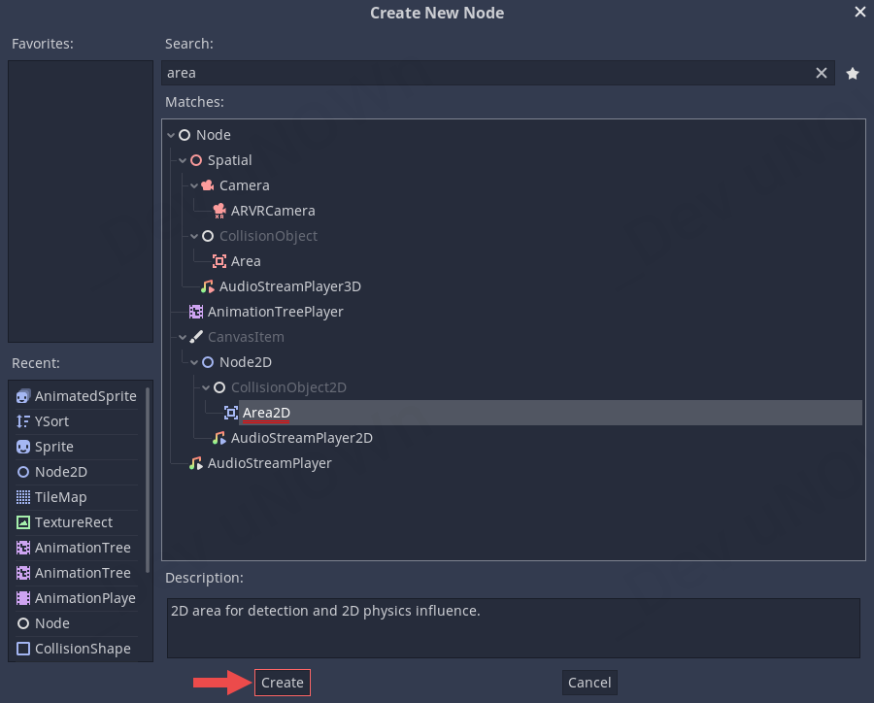Select the Spatial tree row
Image resolution: width=874 pixels, height=703 pixels.
229,160
